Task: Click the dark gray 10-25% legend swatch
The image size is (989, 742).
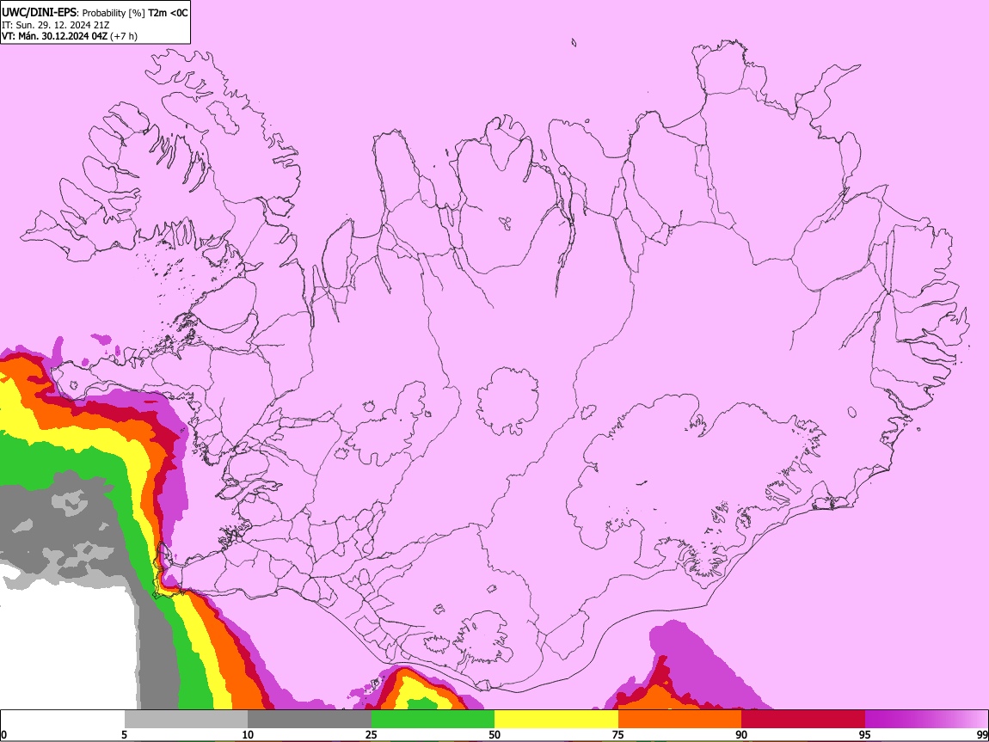Action: [310, 720]
